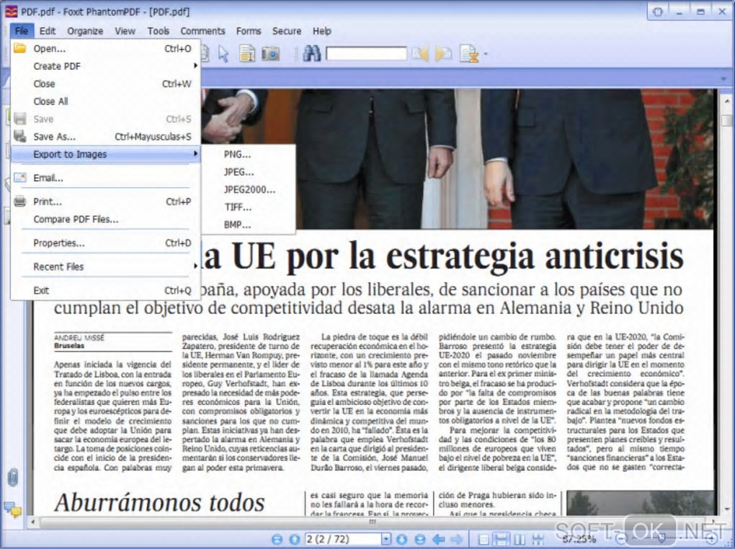Image resolution: width=735 pixels, height=549 pixels.
Task: Go to last page button
Action: [420, 539]
